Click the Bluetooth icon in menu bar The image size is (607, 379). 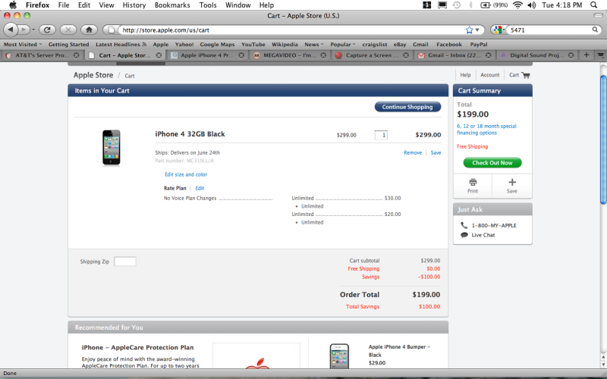(471, 5)
